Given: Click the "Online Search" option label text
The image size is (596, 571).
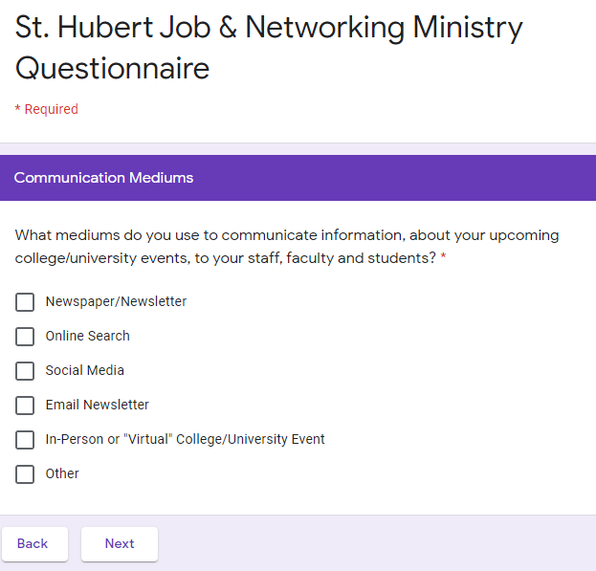Looking at the screenshot, I should pos(87,336).
